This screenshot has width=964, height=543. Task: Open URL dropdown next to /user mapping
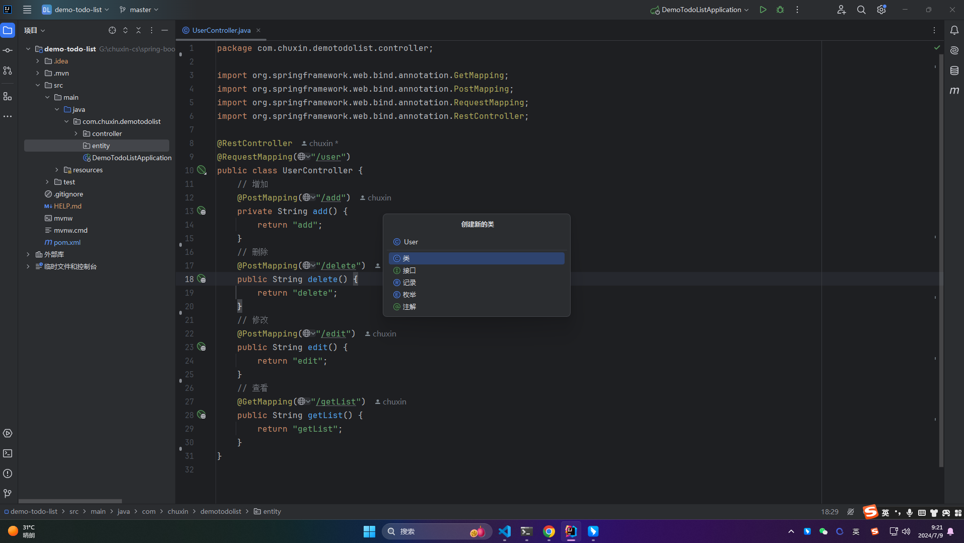tap(304, 157)
